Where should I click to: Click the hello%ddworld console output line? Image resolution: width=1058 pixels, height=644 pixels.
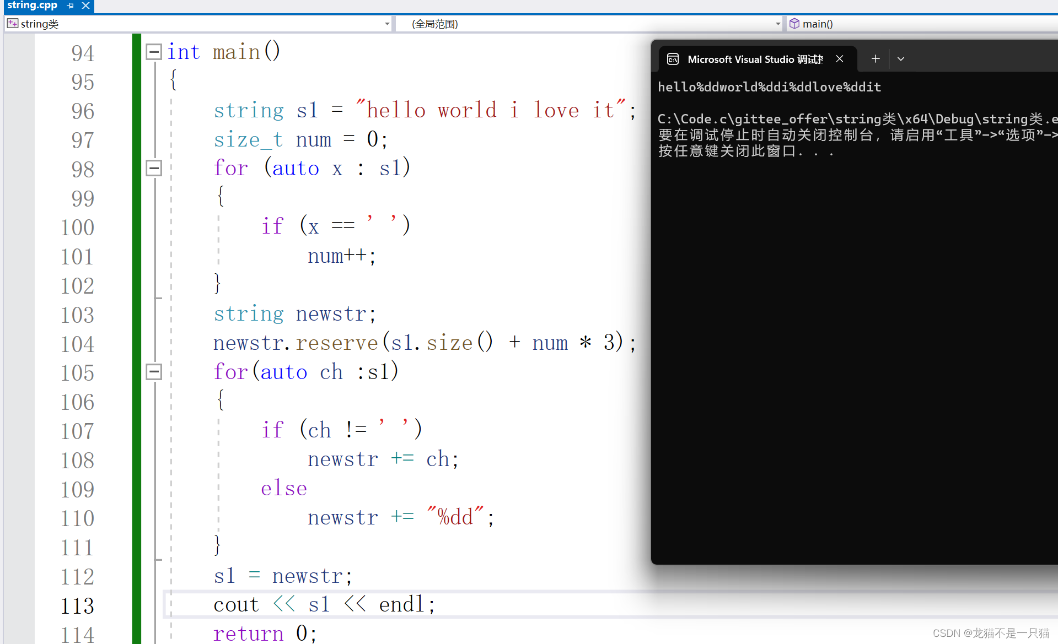coord(769,87)
